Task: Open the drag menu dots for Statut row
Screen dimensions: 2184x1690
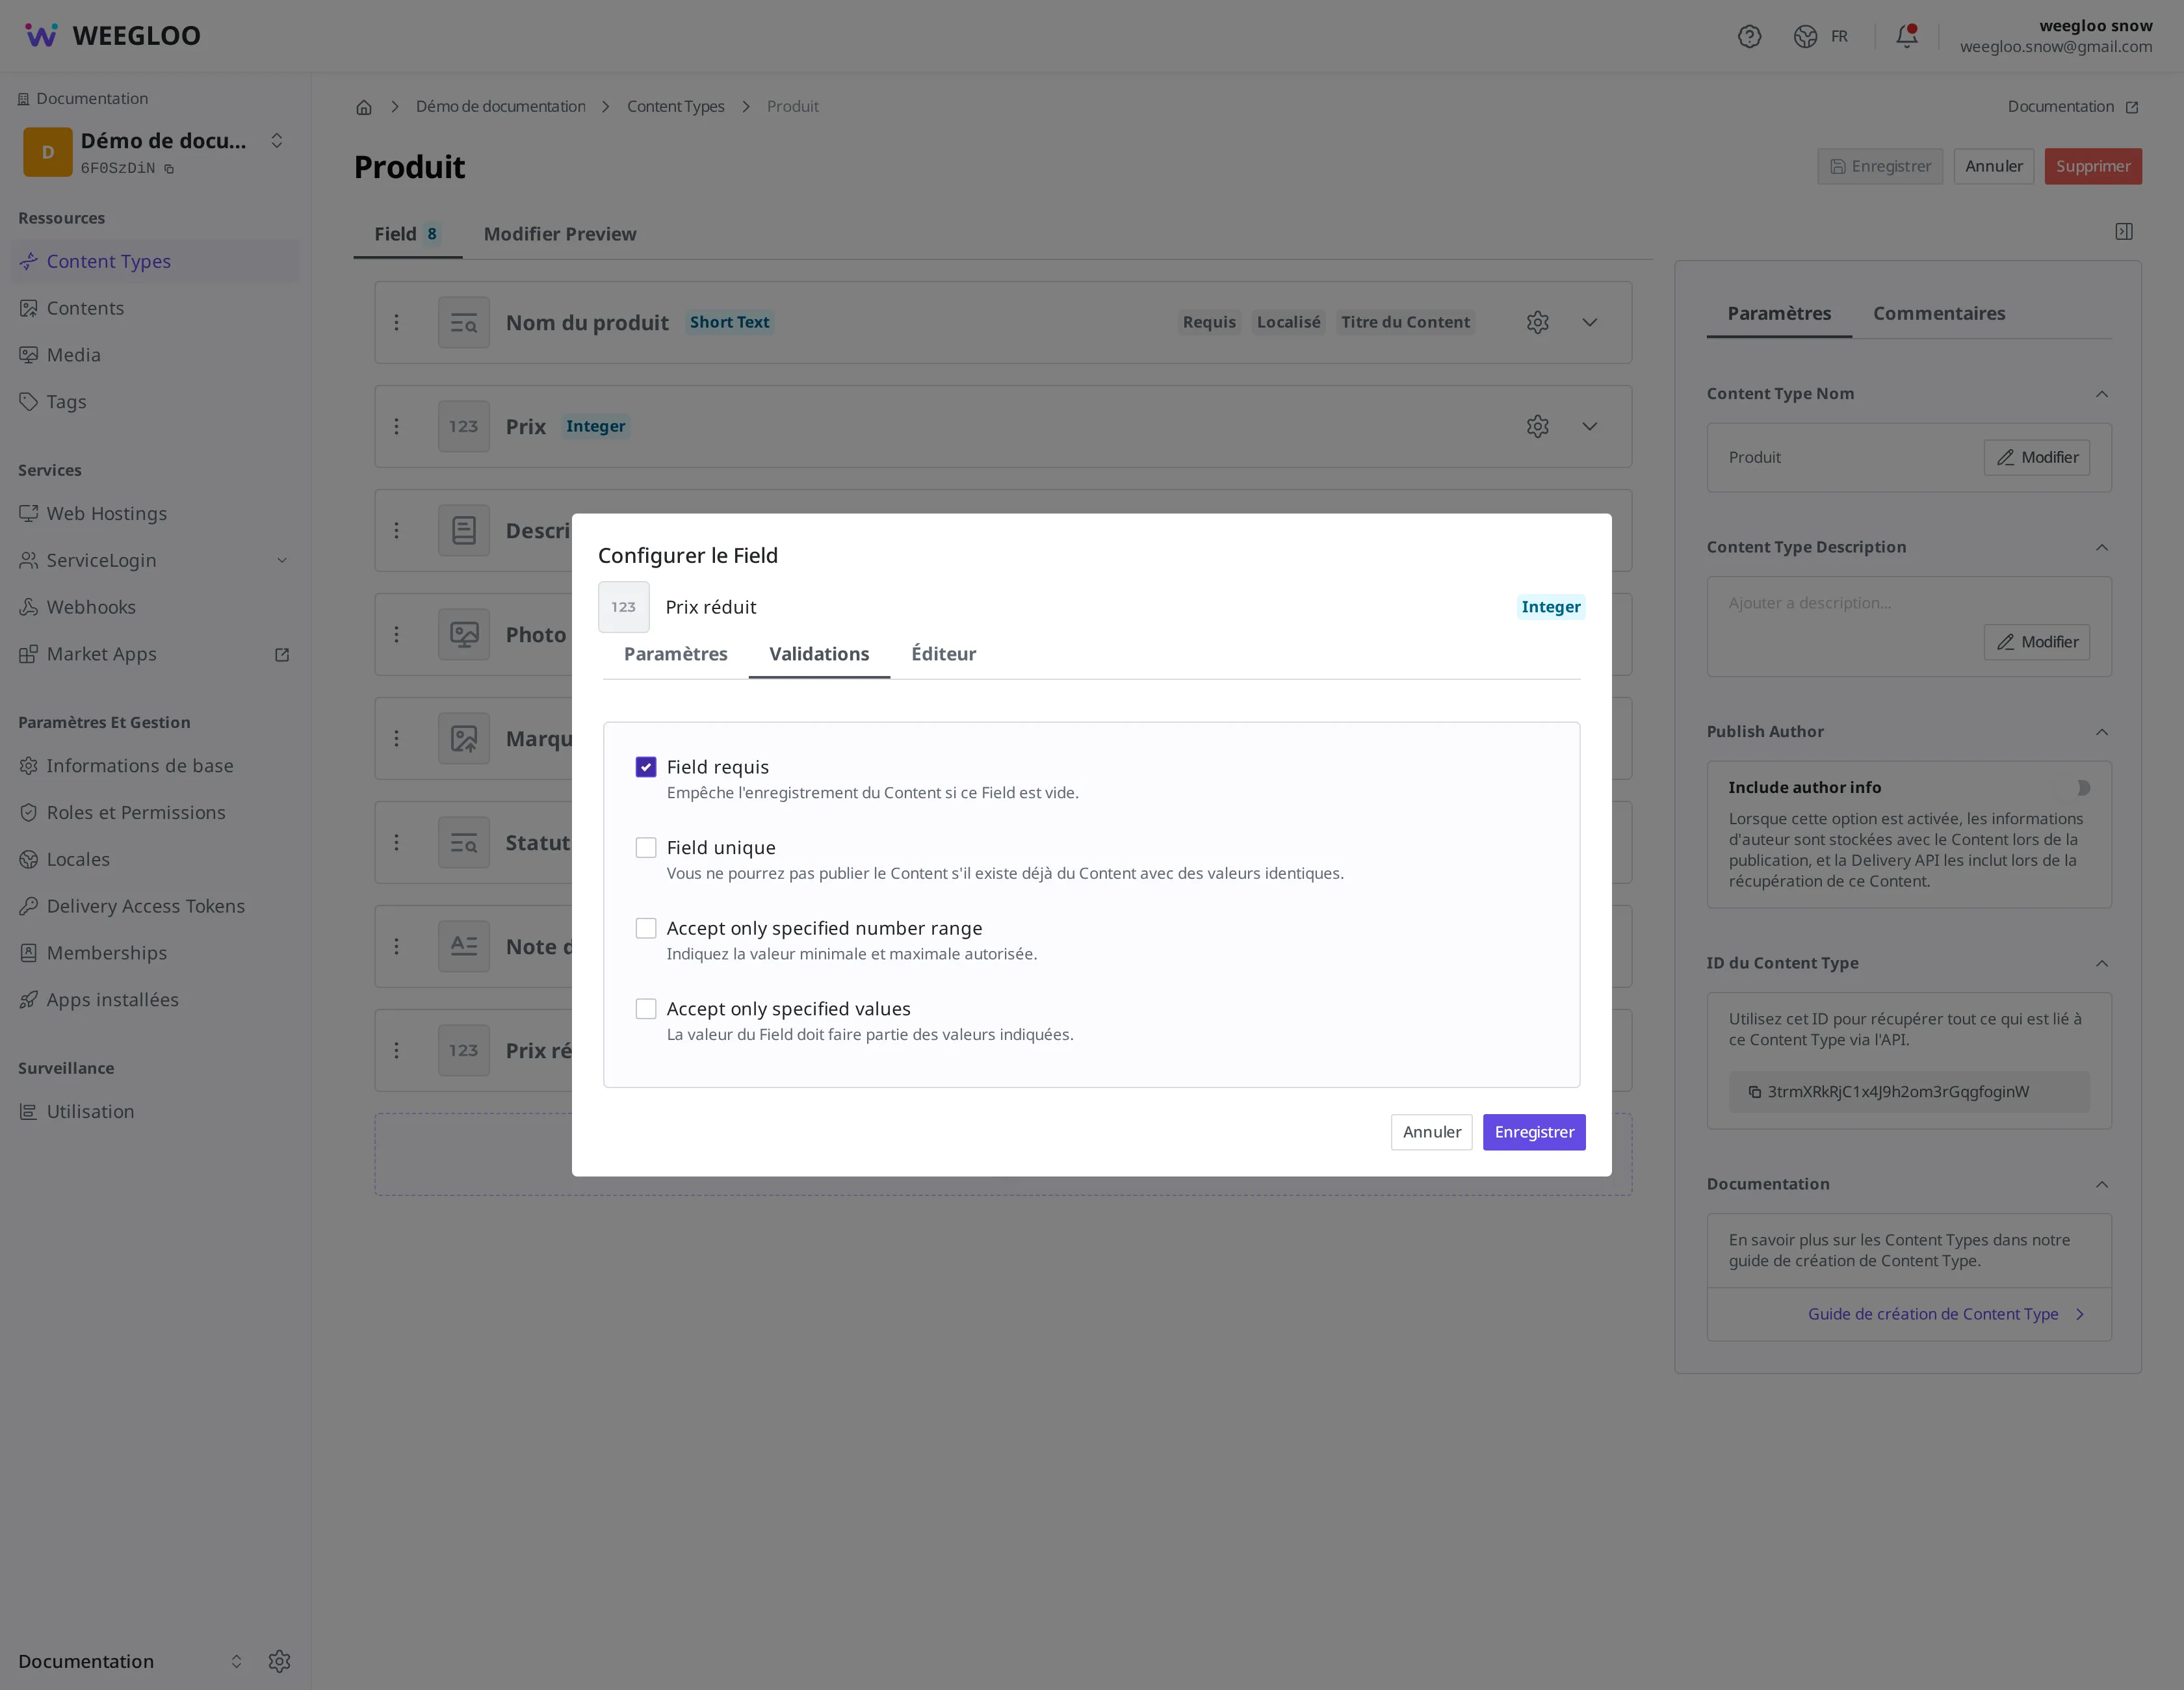Action: point(396,842)
